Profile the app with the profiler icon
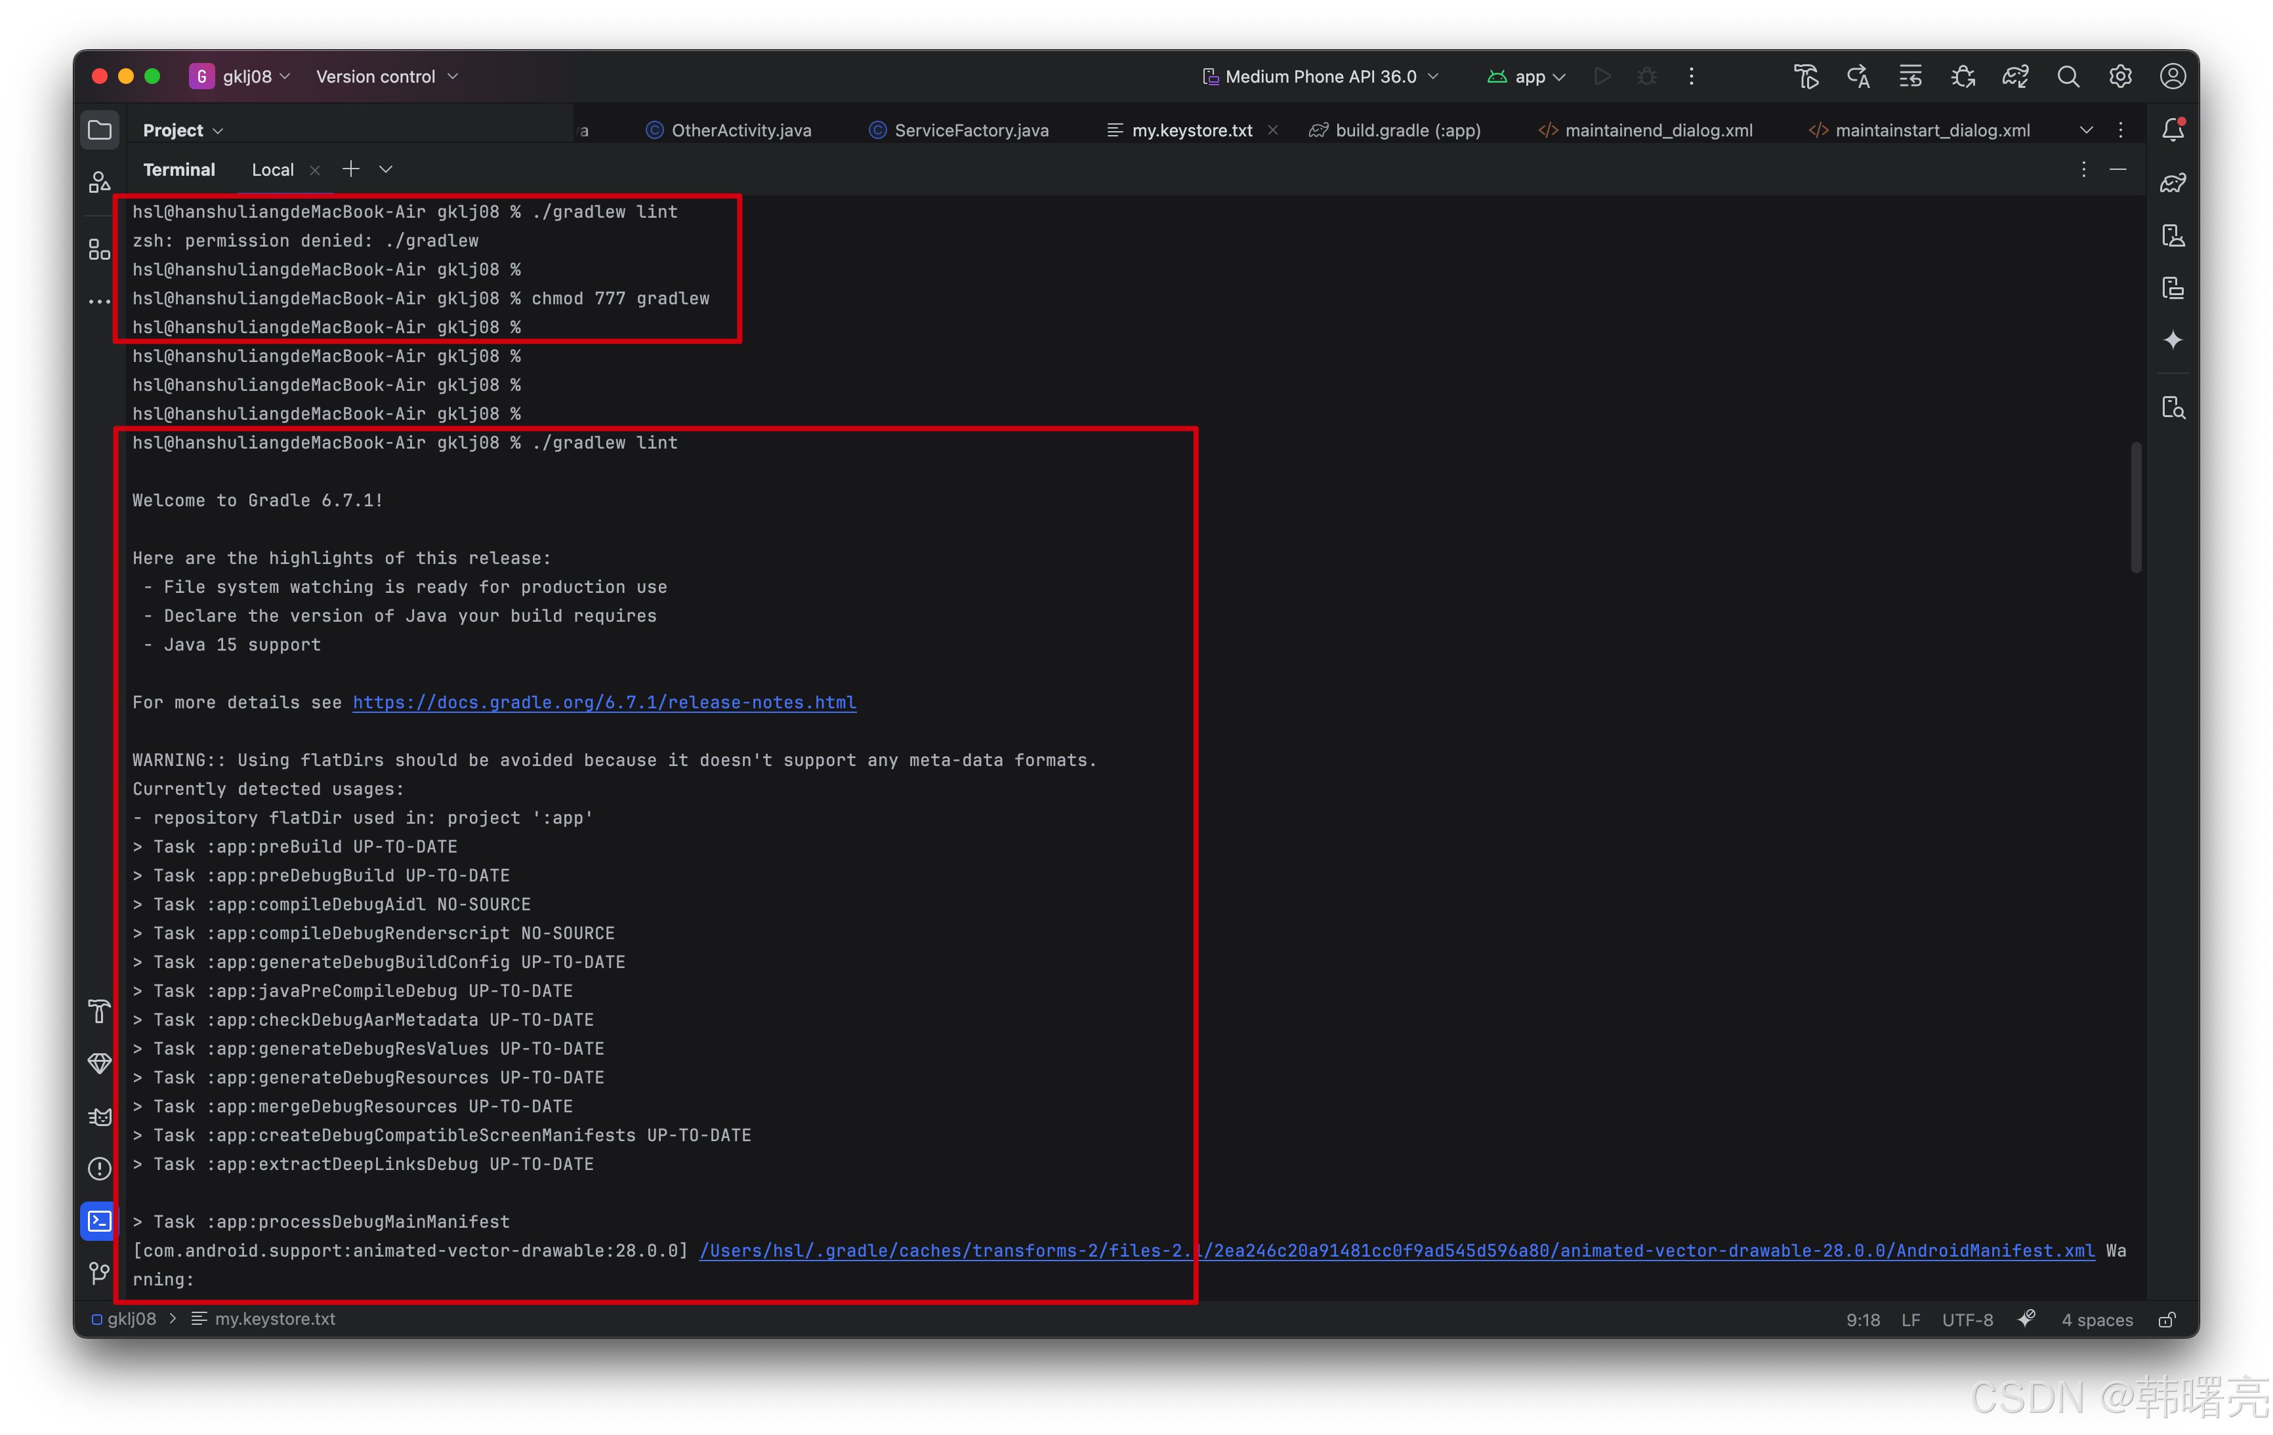 tap(1963, 77)
